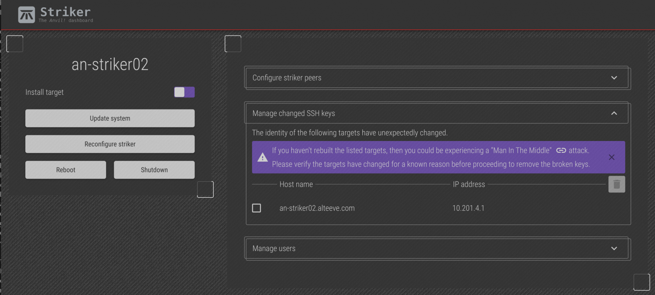Open the Man In The Middle link icon
The width and height of the screenshot is (655, 295).
tap(561, 150)
